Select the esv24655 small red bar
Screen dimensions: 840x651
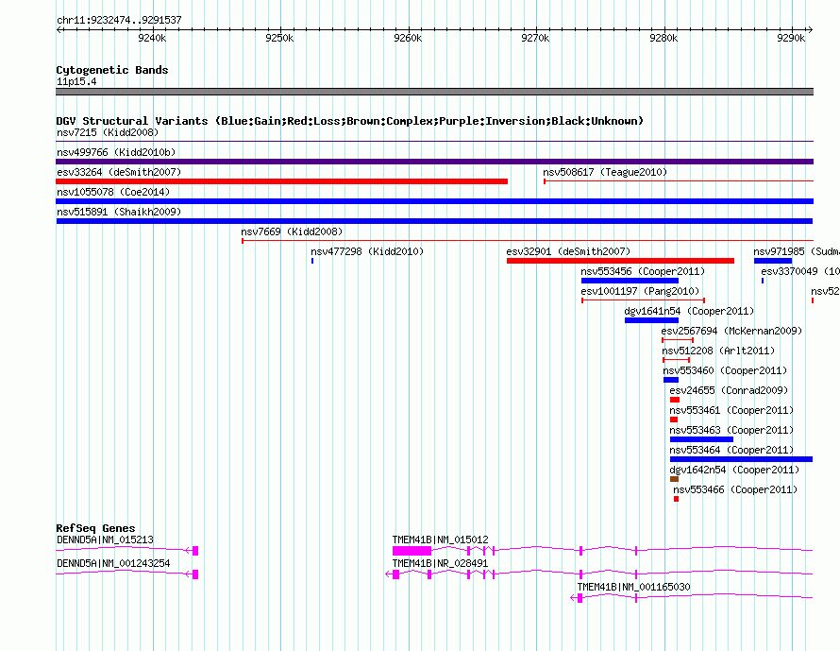pyautogui.click(x=675, y=400)
